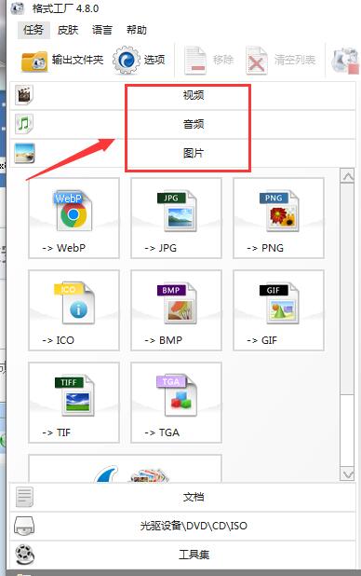Click the 移除 label

(223, 60)
